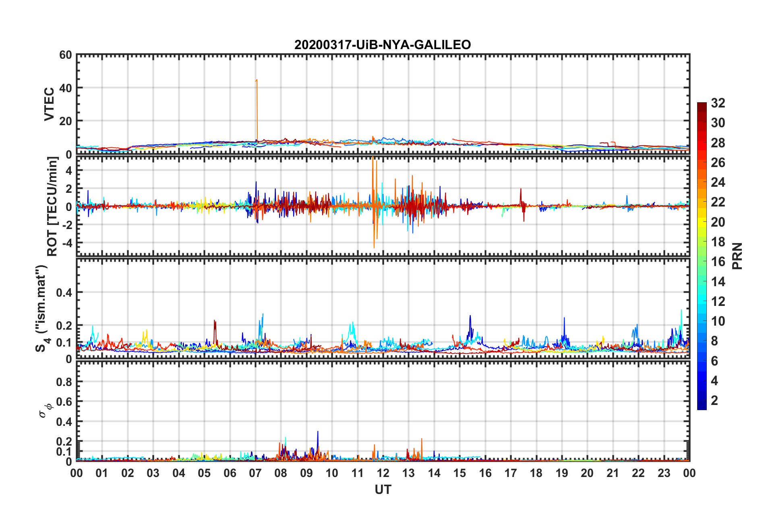
Task: Click sigma phi y-axis tick 0.8
Action: pyautogui.click(x=64, y=382)
